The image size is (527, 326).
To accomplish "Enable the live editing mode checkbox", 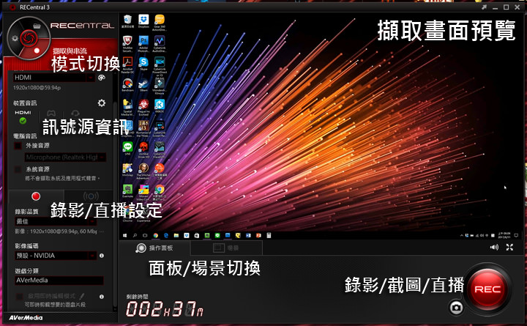I will 19,297.
